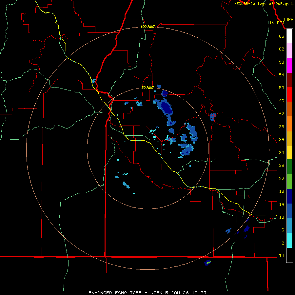This screenshot has width=295, height=295.
Task: Click the 34 legend value
Action: (x=282, y=140)
